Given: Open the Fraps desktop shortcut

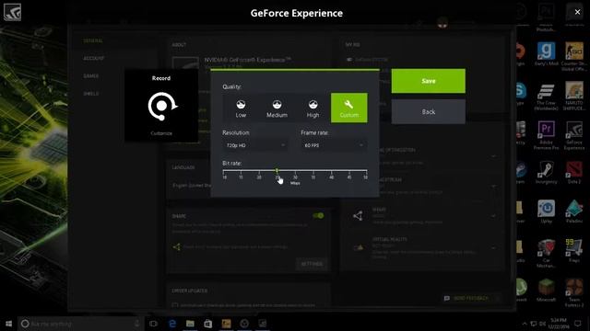Looking at the screenshot, I should tap(573, 251).
